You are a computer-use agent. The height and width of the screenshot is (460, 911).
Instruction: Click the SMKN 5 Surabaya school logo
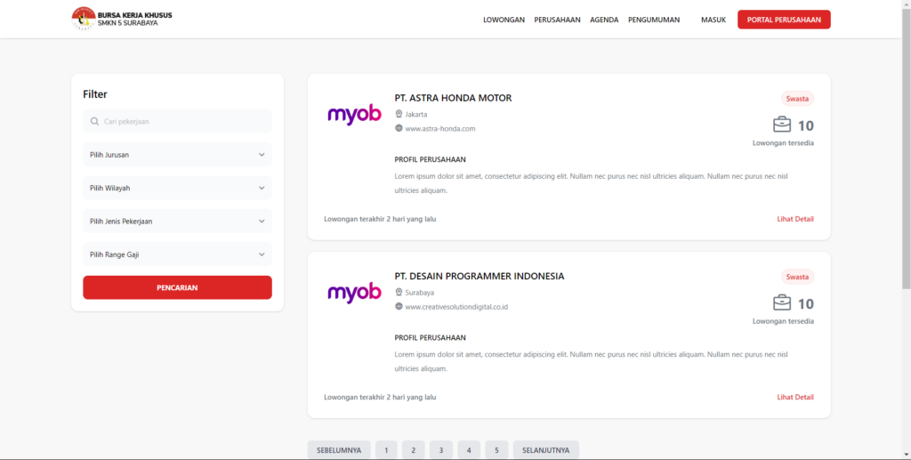tap(83, 19)
